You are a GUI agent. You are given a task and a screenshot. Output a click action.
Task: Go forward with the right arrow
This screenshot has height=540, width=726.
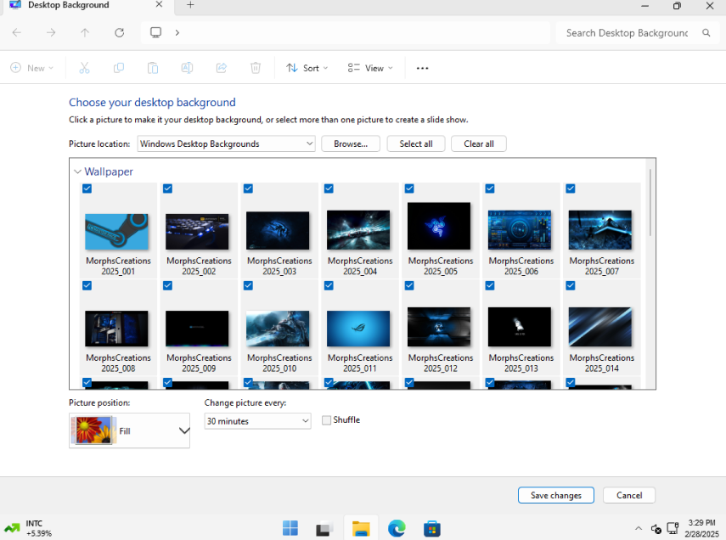click(51, 32)
